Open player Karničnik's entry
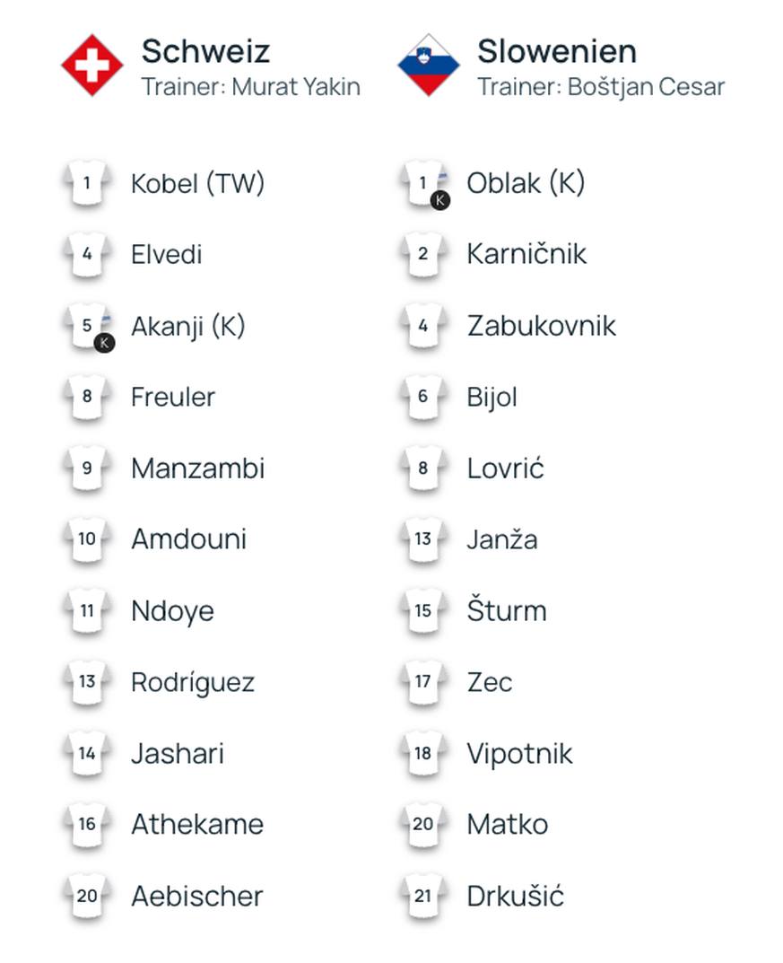 [526, 254]
